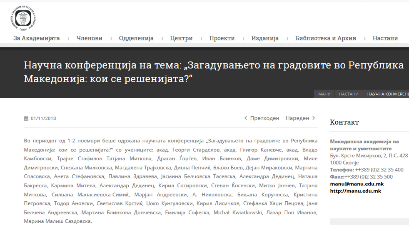The image size is (409, 225).
Task: Click the calendar icon beside the date
Action: click(26, 118)
